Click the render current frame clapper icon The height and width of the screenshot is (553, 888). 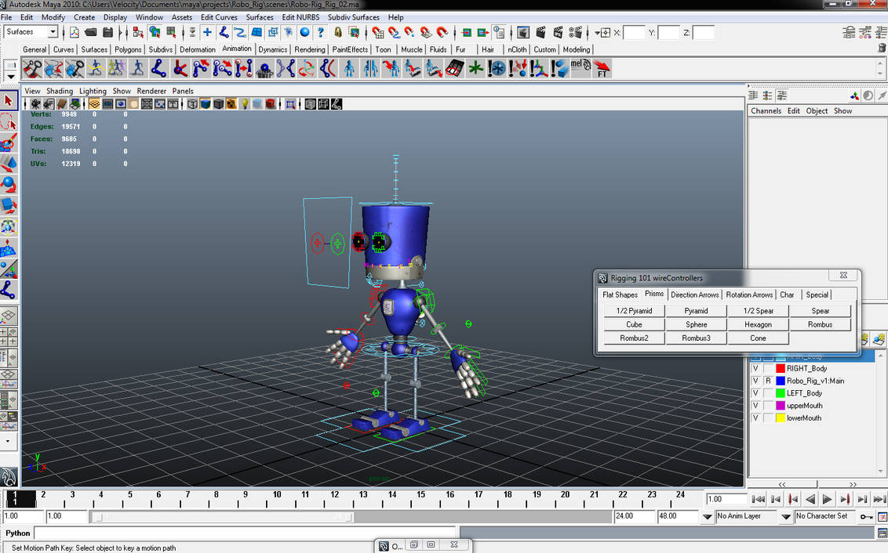tap(540, 32)
